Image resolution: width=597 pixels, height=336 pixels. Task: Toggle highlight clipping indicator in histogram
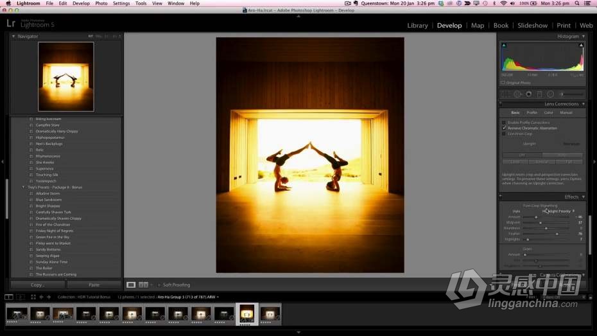[581, 45]
